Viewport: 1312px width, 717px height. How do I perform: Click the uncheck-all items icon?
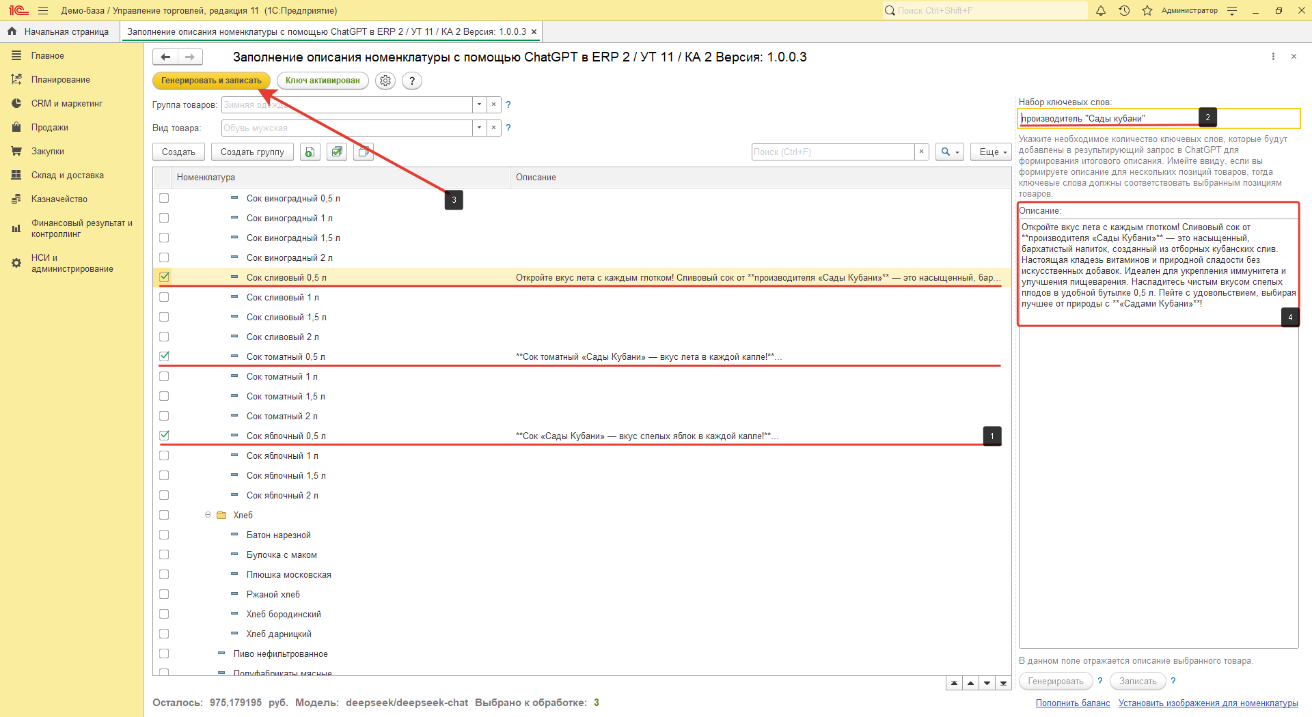[364, 152]
